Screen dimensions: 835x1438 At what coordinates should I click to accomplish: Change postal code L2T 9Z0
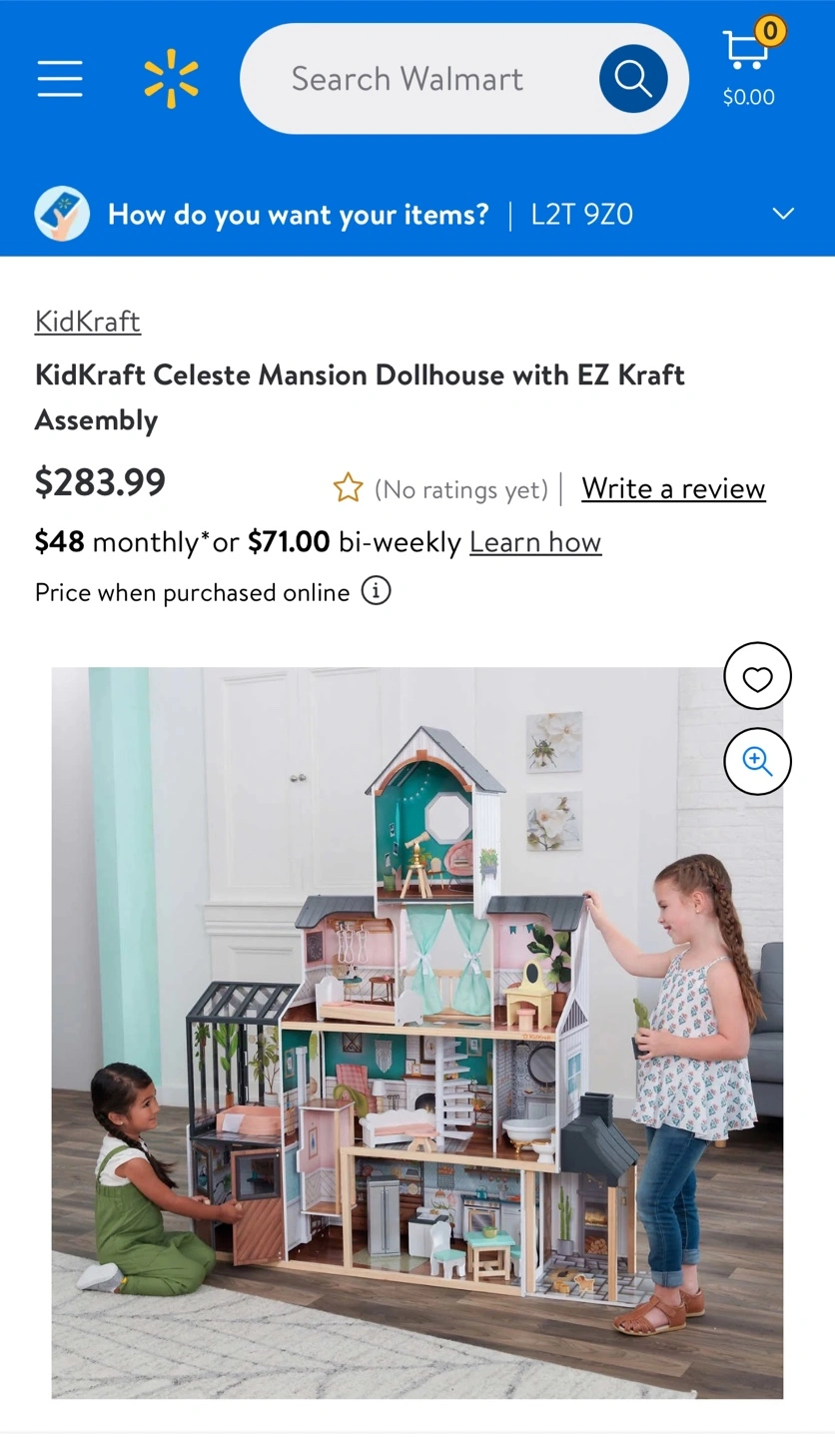tap(582, 215)
